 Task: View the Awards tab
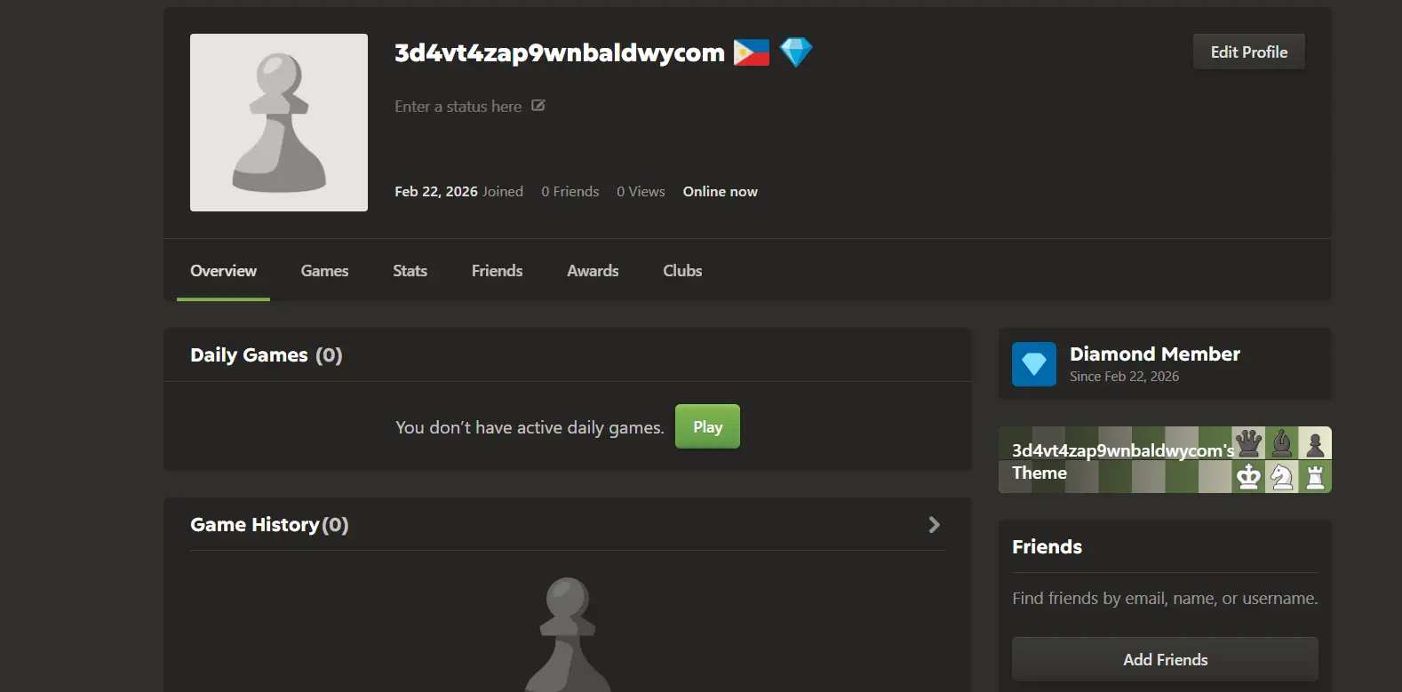[593, 271]
